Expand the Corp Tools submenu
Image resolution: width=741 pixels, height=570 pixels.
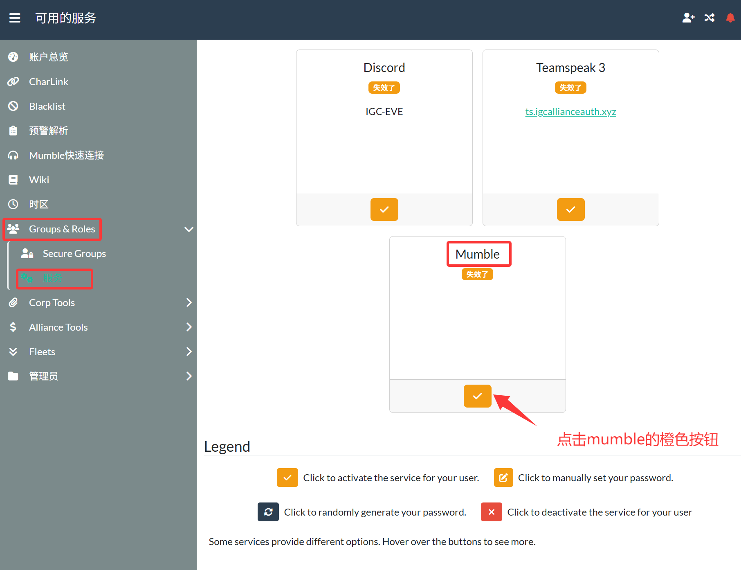(189, 303)
